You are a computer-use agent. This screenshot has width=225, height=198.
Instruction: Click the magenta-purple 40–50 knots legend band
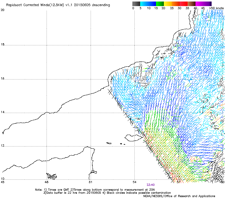pyautogui.click(x=203, y=4)
